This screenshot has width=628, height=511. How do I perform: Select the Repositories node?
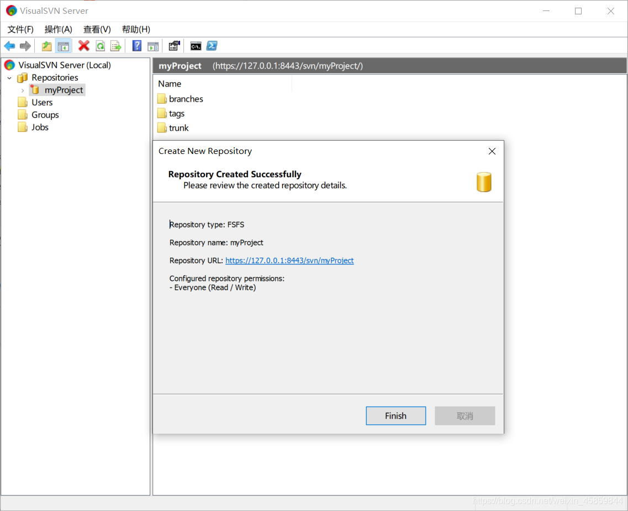55,77
